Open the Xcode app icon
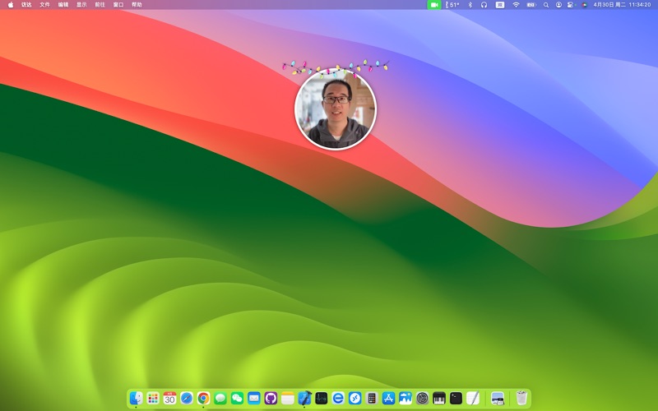Image resolution: width=658 pixels, height=411 pixels. [x=304, y=398]
